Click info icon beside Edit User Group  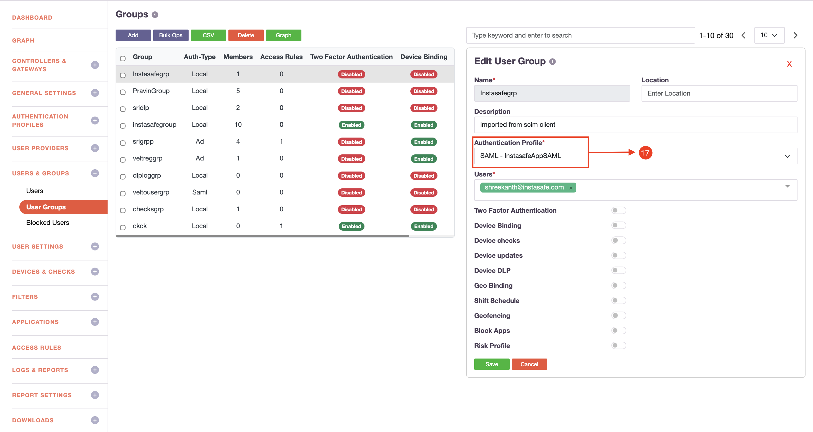click(552, 62)
